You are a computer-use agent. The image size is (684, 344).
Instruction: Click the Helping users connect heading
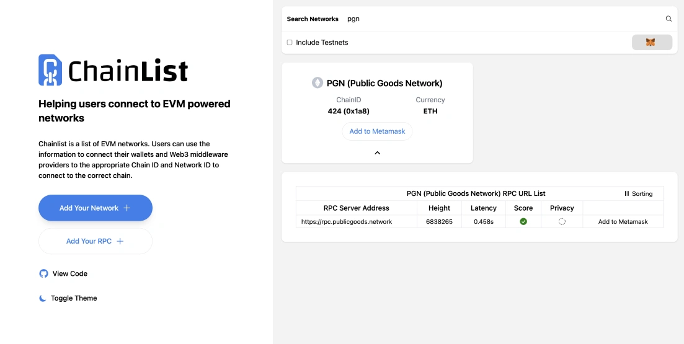(135, 111)
